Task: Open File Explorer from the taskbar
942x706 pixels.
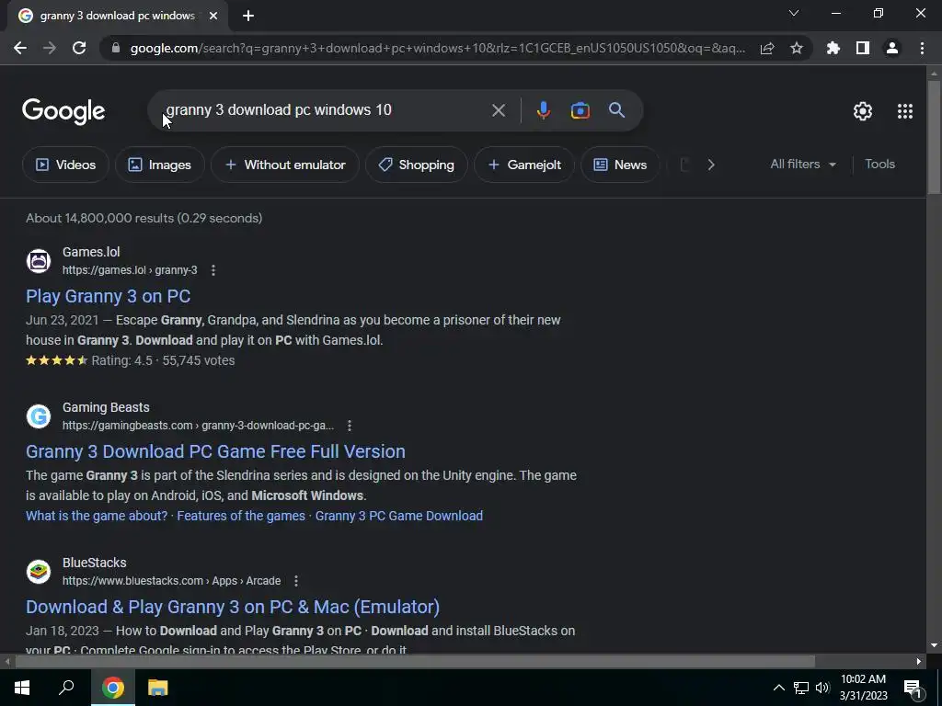Action: (158, 688)
